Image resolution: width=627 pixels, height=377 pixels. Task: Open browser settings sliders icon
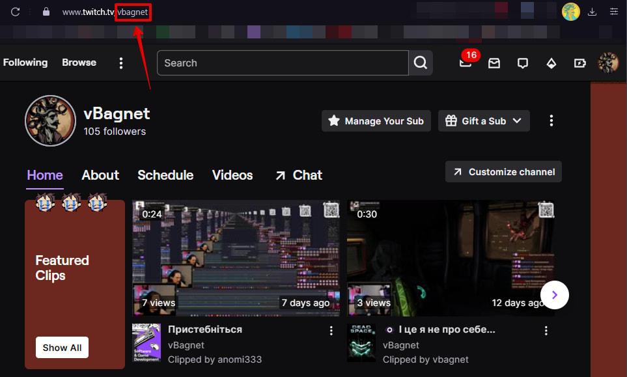tap(614, 12)
